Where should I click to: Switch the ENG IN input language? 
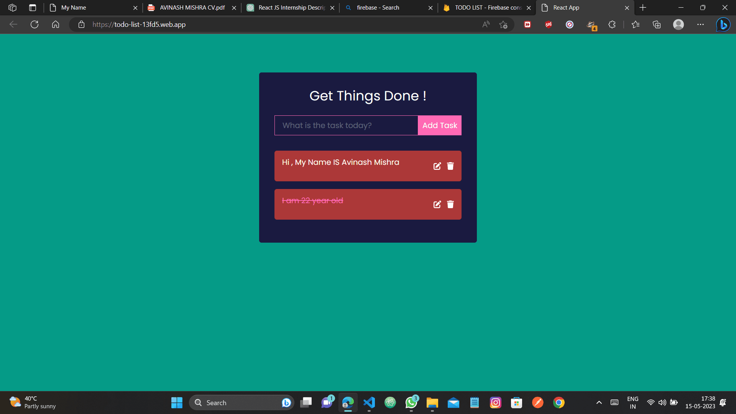[632, 402]
